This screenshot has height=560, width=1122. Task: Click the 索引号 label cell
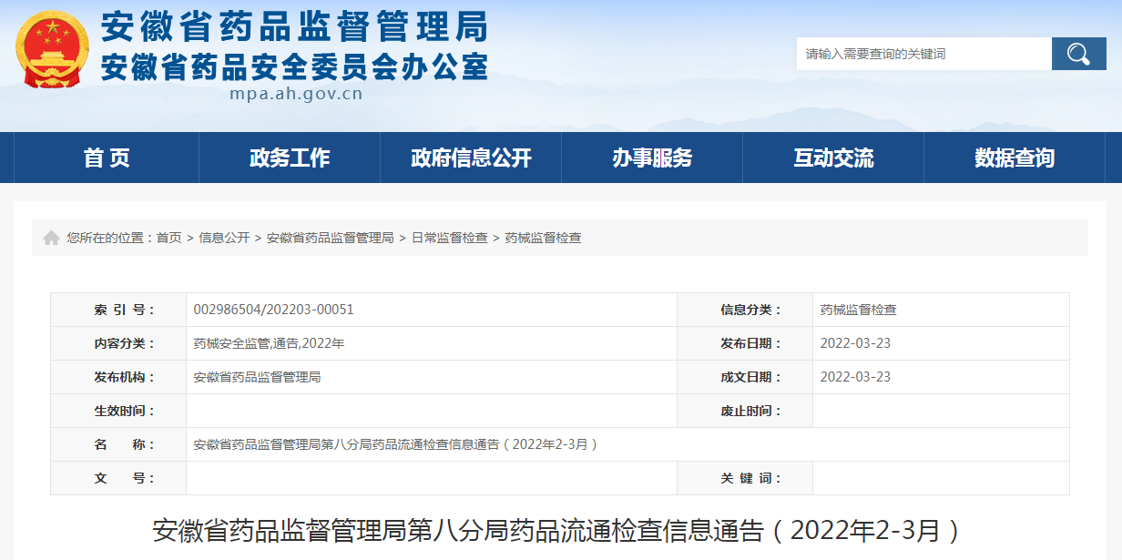(x=118, y=310)
